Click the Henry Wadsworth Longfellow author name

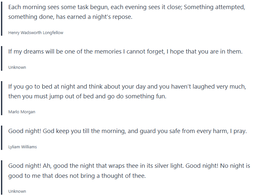[36, 32]
